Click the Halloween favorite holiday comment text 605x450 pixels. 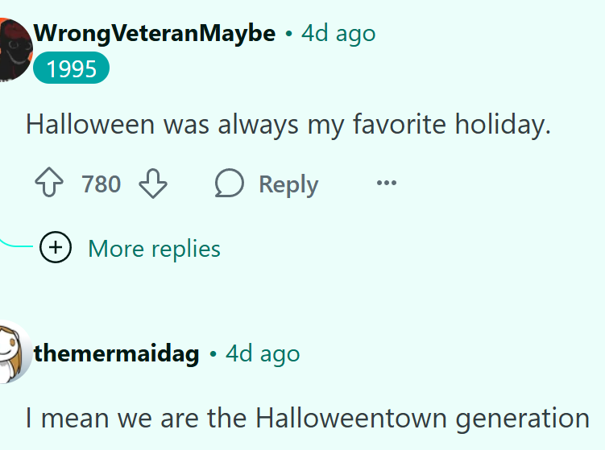[x=288, y=125]
